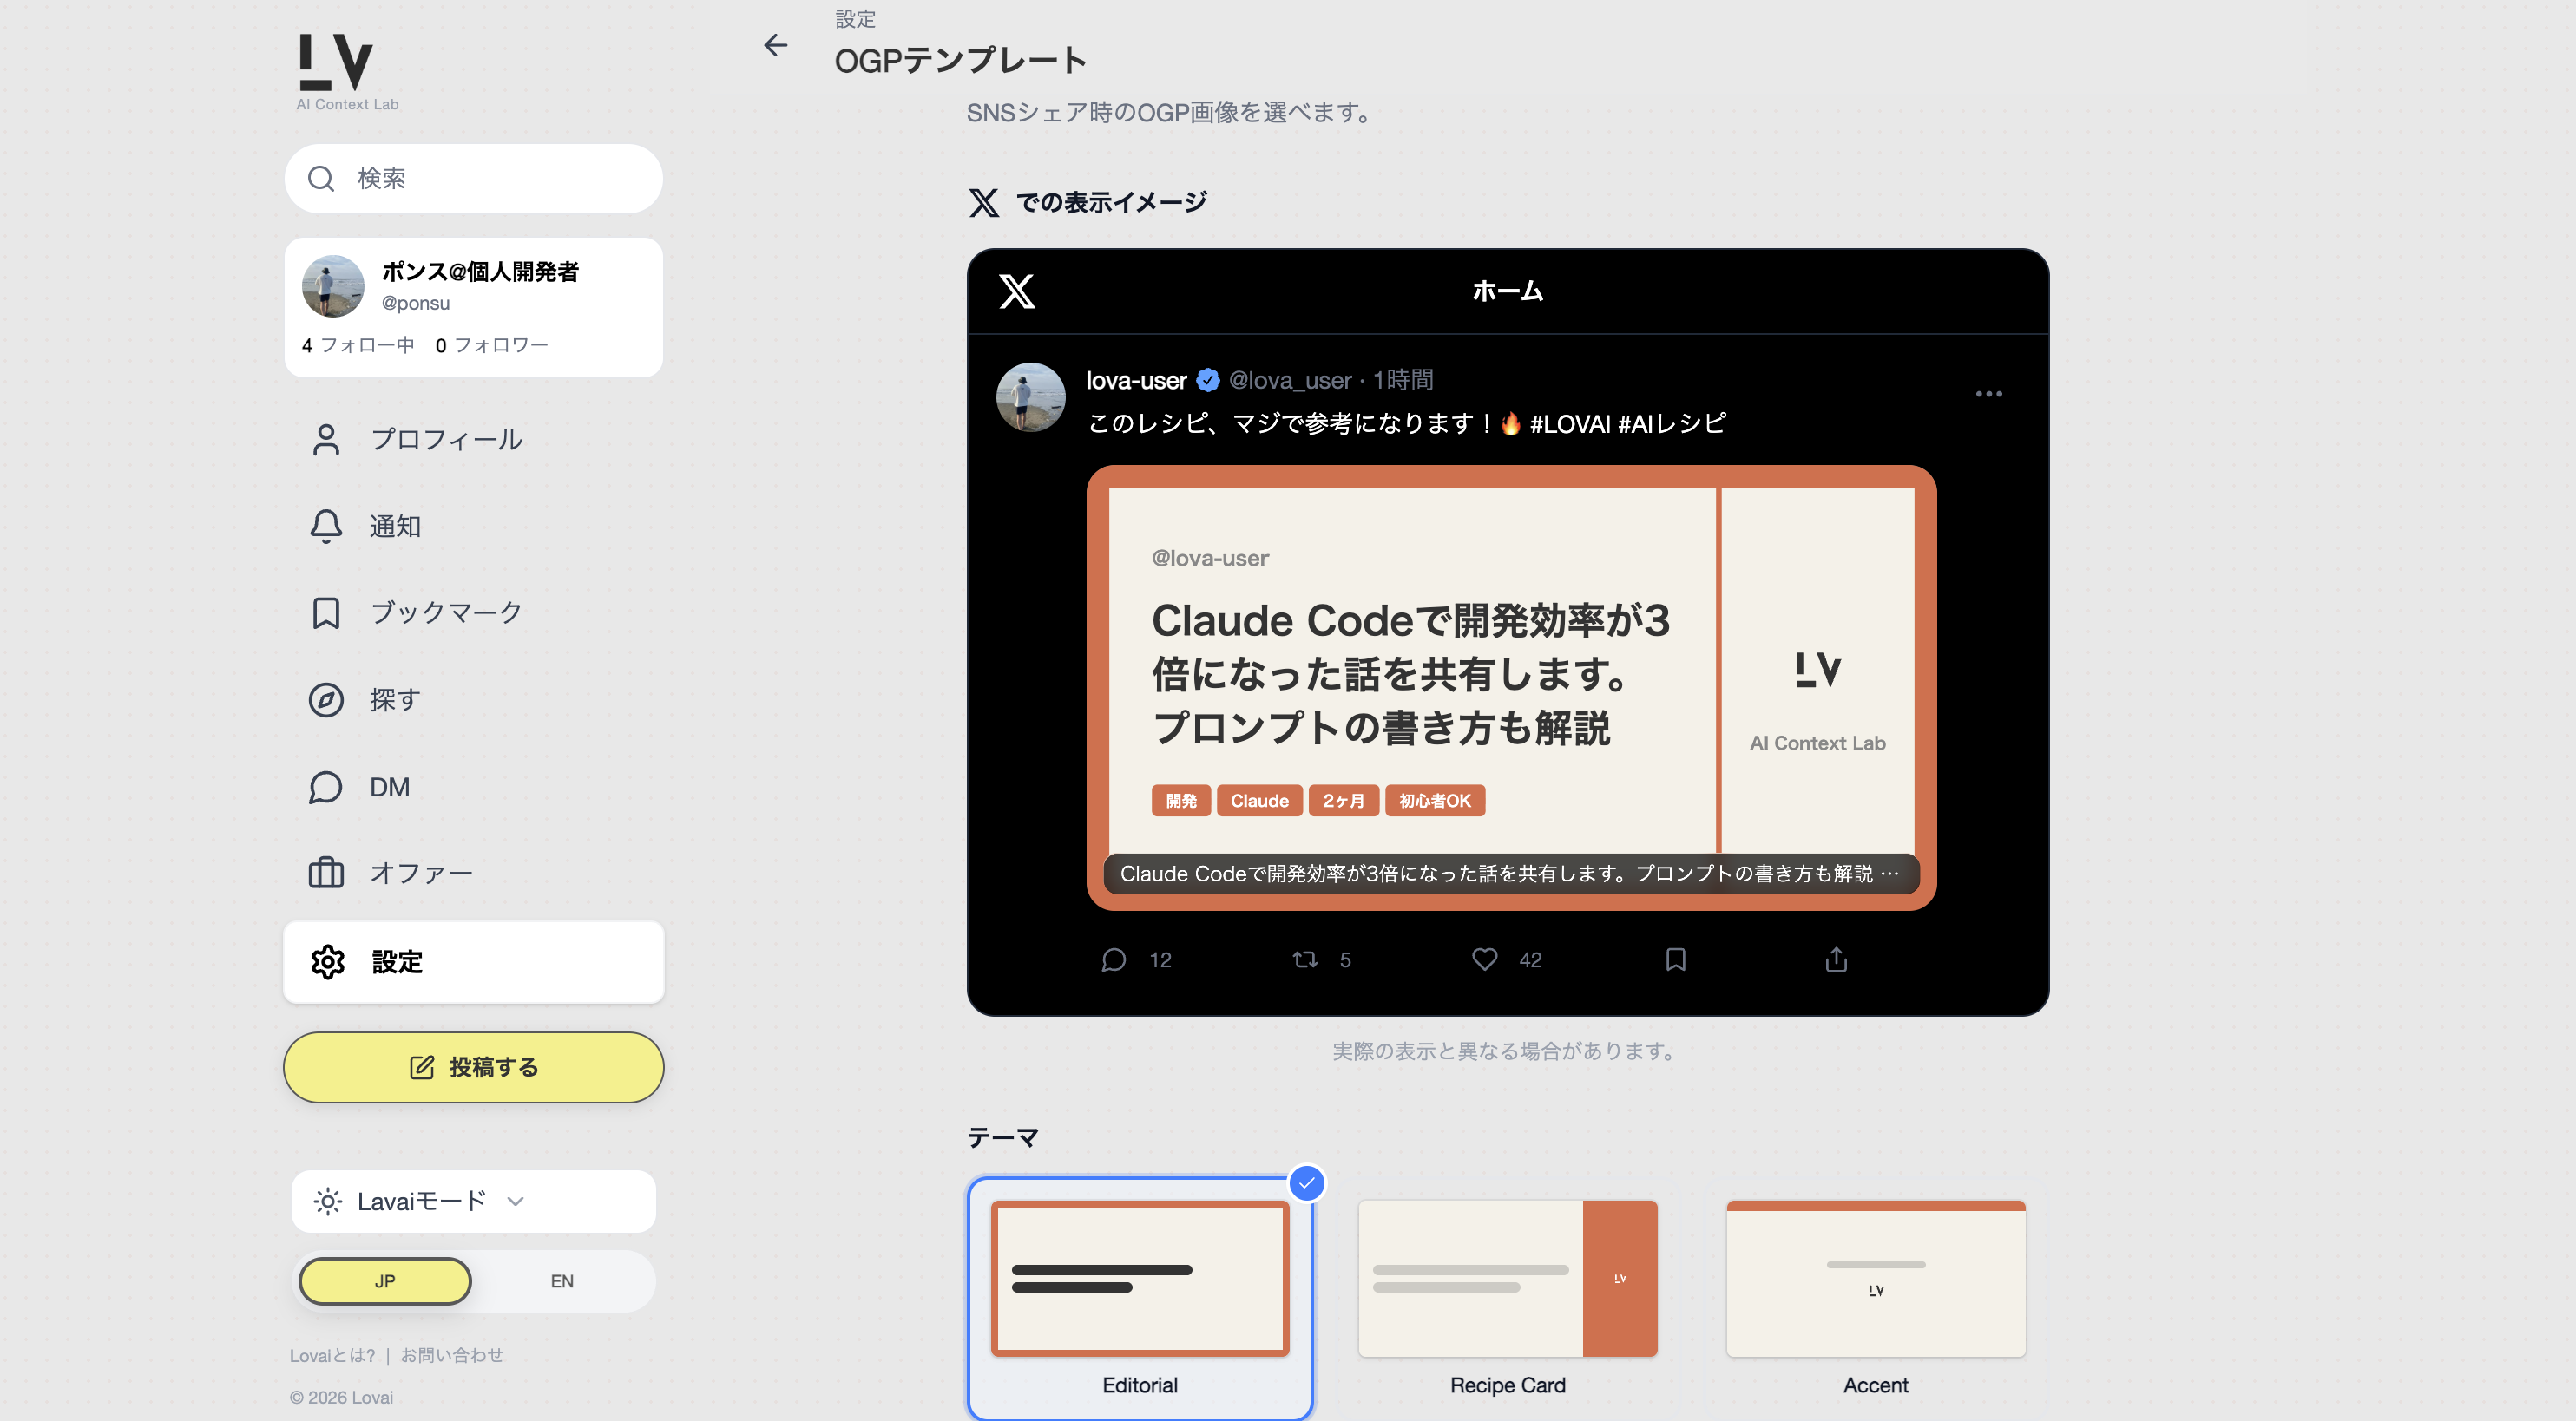Viewport: 2576px width, 1421px height.
Task: Open the three-dot tweet options menu
Action: point(1988,394)
